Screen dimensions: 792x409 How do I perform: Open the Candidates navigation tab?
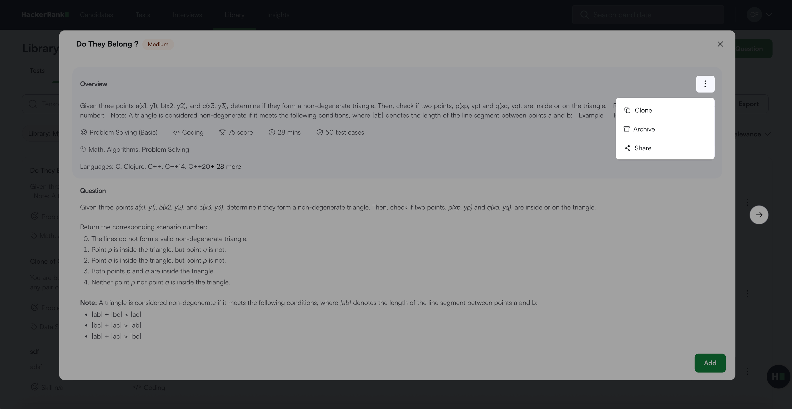(x=96, y=15)
